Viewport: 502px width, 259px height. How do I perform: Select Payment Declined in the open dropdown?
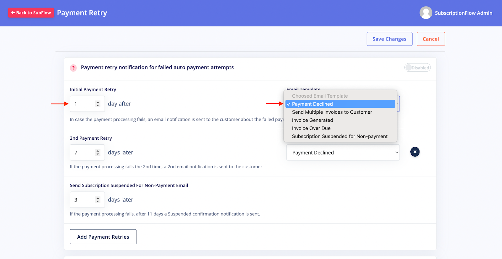(340, 104)
